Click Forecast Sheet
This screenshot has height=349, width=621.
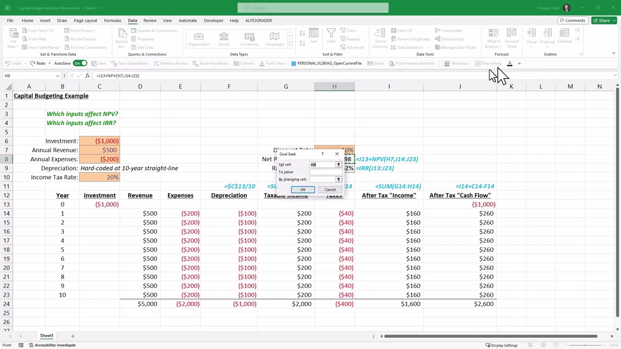tap(512, 38)
